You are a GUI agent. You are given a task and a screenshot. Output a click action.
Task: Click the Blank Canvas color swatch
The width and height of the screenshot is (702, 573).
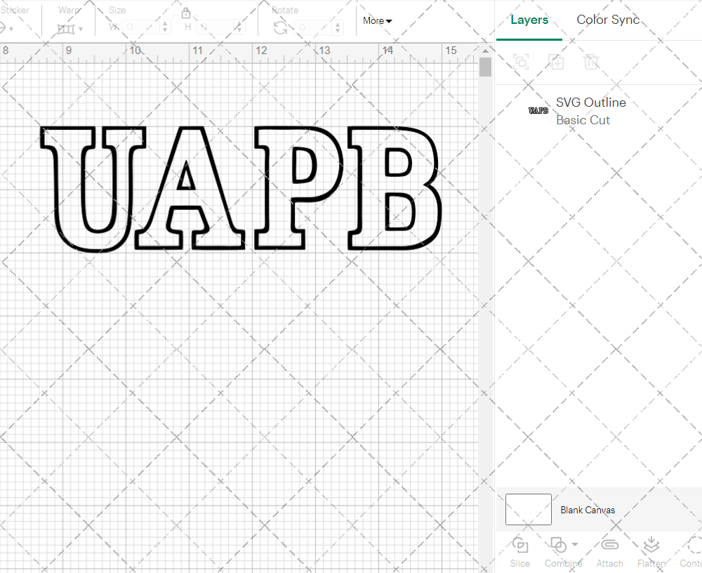(528, 510)
